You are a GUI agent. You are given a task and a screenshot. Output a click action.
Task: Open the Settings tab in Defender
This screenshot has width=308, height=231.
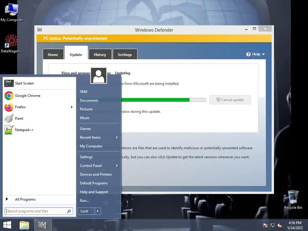(x=125, y=54)
